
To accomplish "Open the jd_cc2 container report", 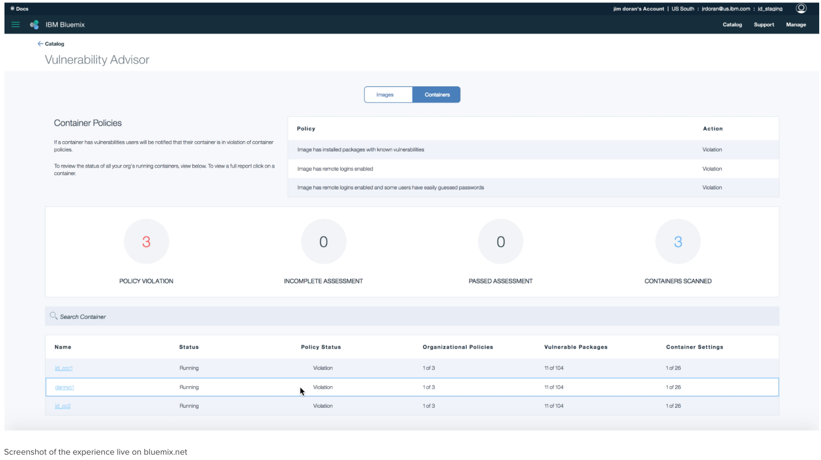I will (63, 406).
